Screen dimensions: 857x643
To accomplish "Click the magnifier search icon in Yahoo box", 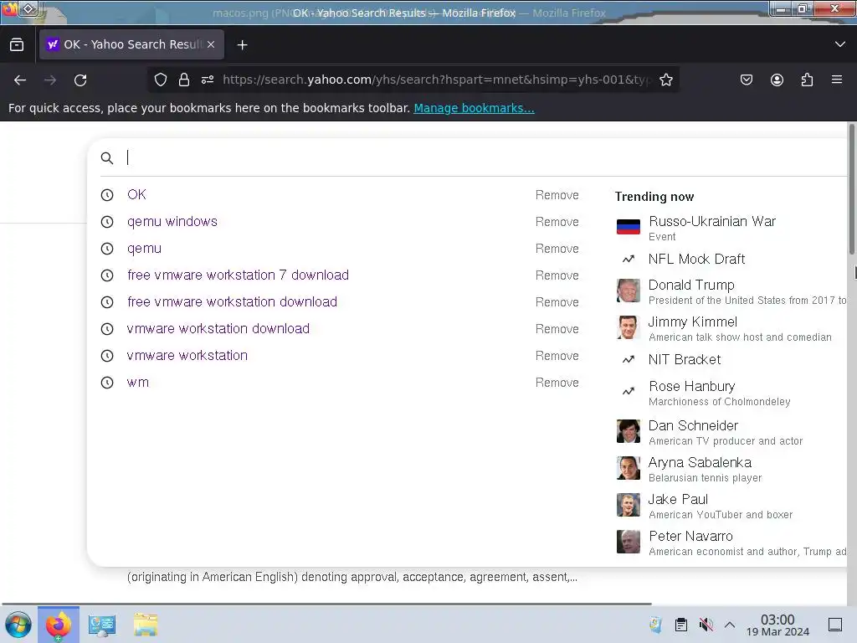I will pyautogui.click(x=107, y=158).
